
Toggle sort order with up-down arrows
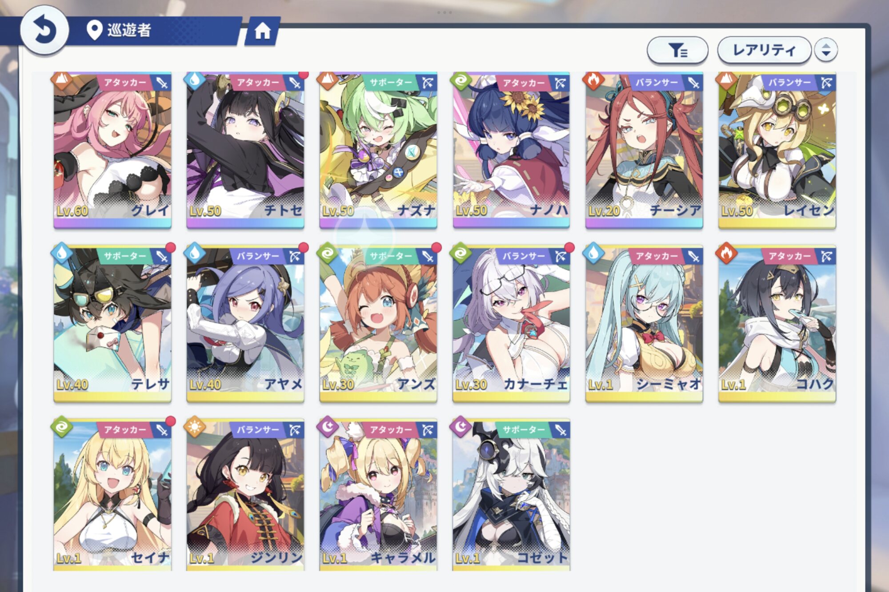(x=826, y=50)
